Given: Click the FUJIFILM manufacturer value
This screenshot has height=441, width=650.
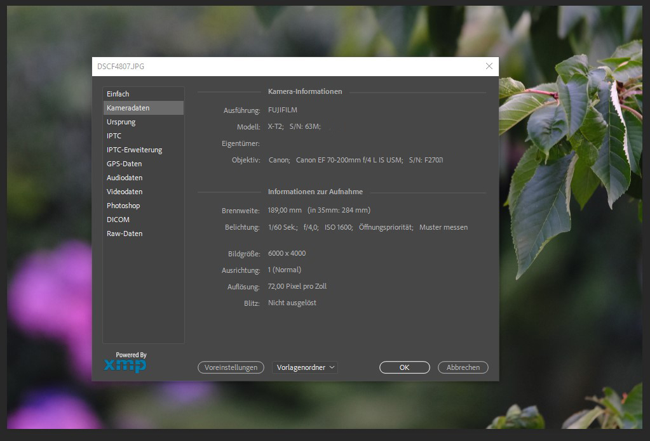Looking at the screenshot, I should pos(282,110).
